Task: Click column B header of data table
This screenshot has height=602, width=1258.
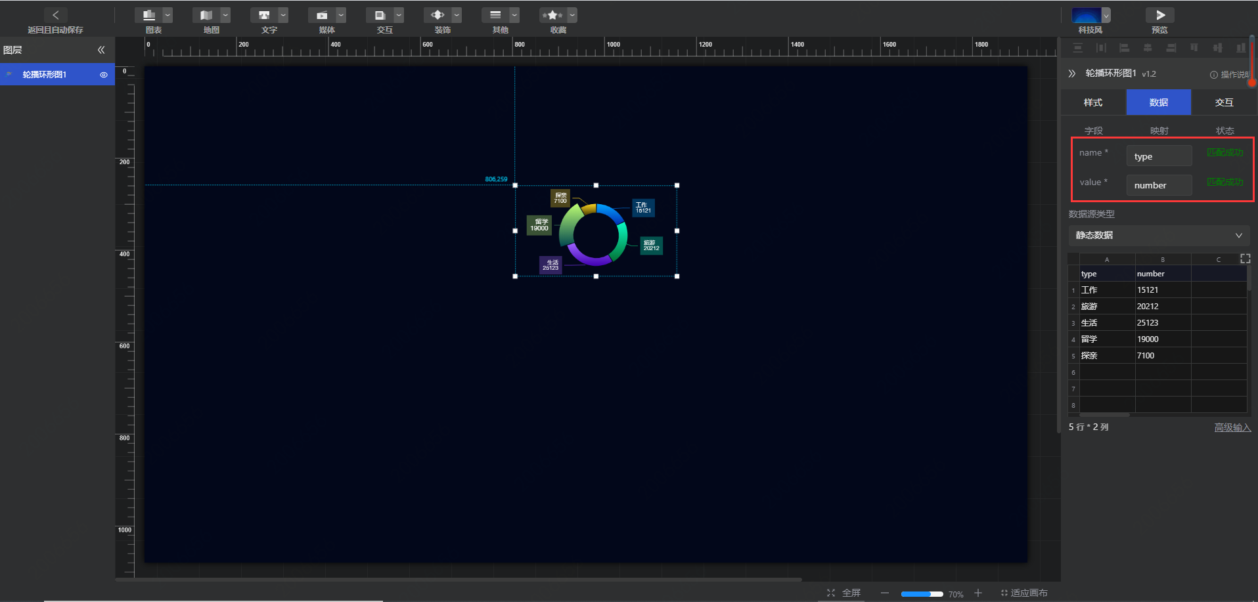Action: click(x=1163, y=259)
